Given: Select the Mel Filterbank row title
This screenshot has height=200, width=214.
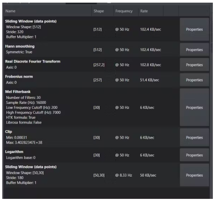Looking at the screenshot, I should coord(18,92).
